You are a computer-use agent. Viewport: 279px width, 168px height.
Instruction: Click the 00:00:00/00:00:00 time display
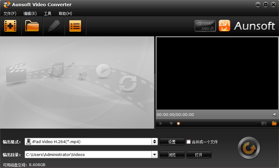point(175,115)
